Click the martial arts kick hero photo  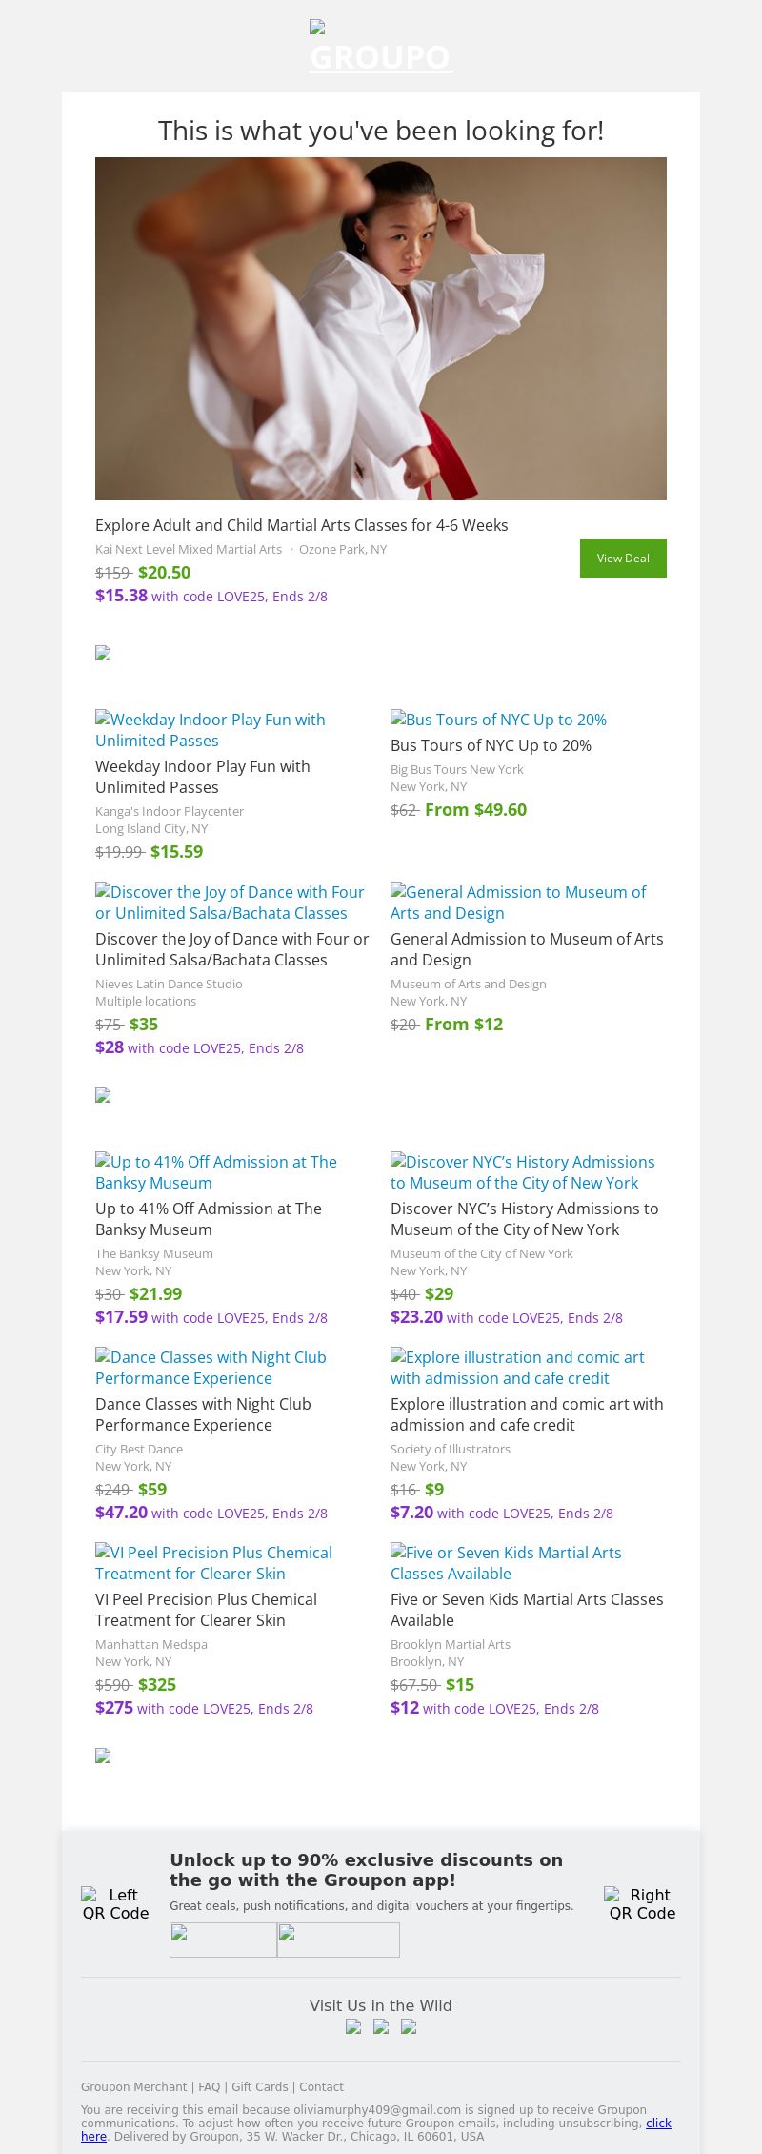coord(381,329)
